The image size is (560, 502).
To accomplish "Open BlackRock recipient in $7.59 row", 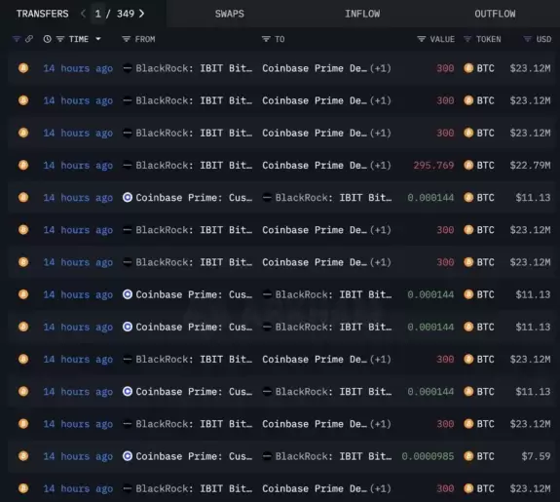I will tap(334, 456).
